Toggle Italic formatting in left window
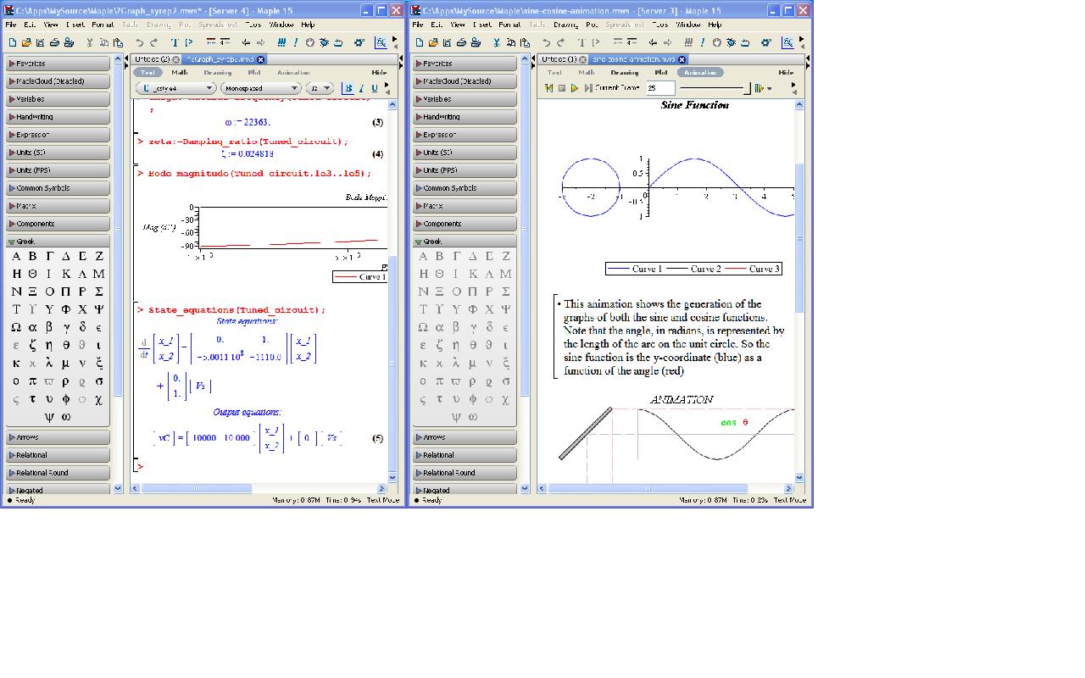This screenshot has height=678, width=1085. pyautogui.click(x=361, y=88)
